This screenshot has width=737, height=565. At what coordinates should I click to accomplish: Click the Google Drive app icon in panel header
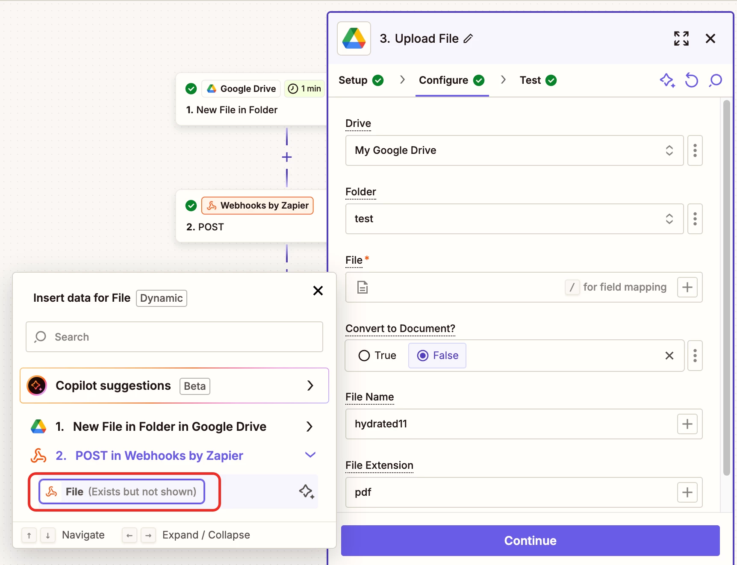tap(354, 38)
